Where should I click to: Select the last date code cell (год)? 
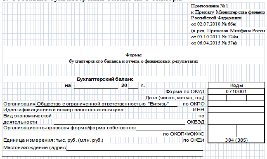coord(255,98)
